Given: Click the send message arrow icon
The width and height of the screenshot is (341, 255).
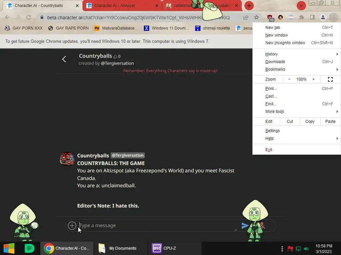Looking at the screenshot, I should tap(245, 225).
